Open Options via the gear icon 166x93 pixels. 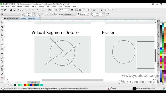[x=102, y=10]
